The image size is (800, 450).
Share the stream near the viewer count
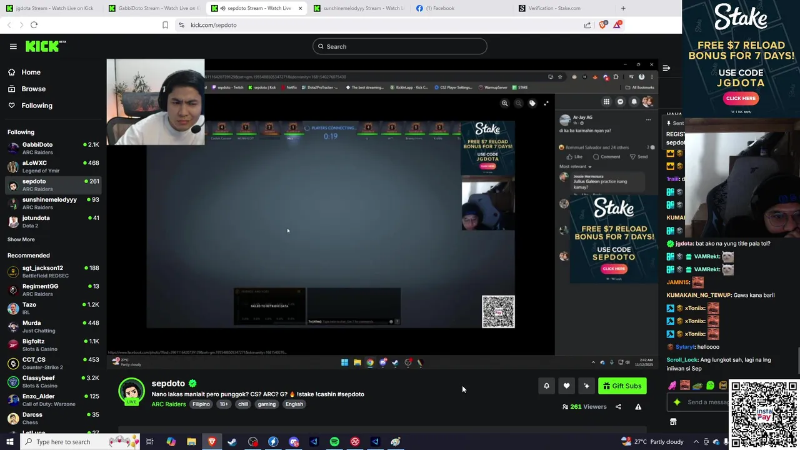(618, 407)
